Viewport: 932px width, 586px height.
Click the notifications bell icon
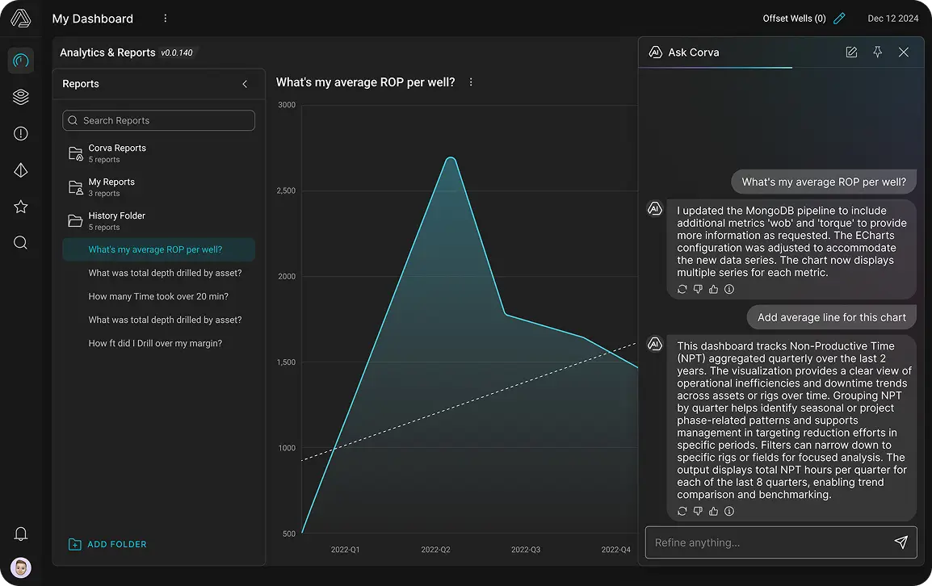[x=21, y=534]
